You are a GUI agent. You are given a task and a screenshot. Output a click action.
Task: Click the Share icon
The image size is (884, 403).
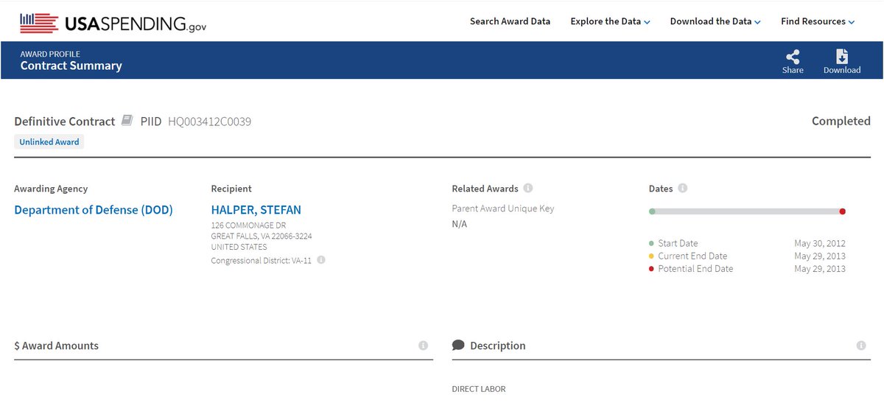coord(793,57)
